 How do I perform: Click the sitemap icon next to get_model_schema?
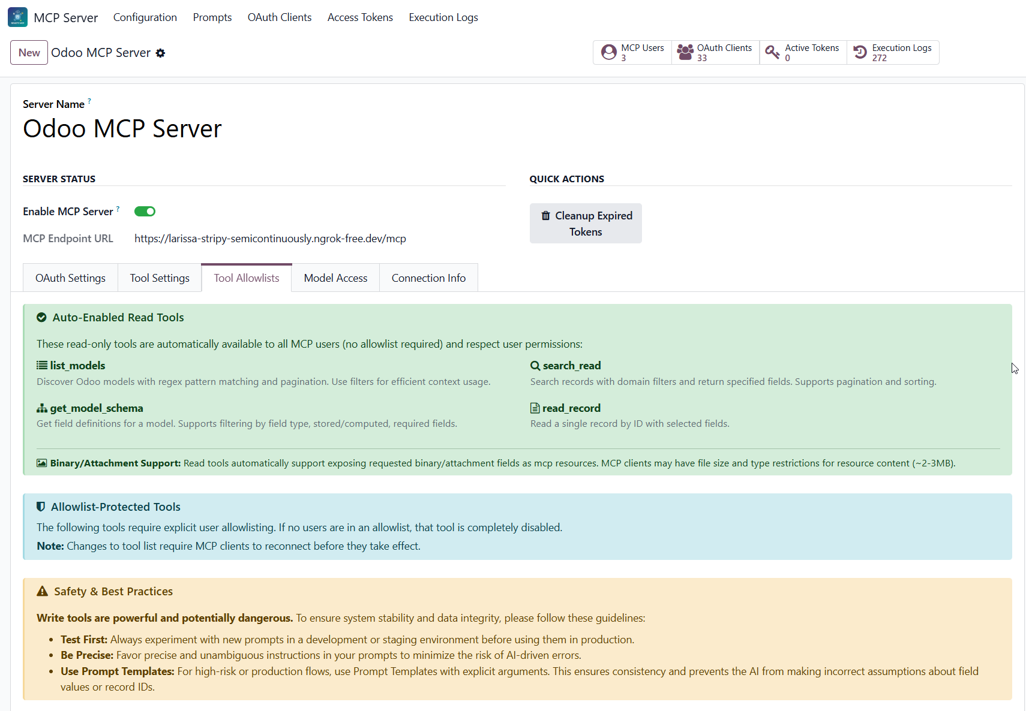pyautogui.click(x=42, y=408)
